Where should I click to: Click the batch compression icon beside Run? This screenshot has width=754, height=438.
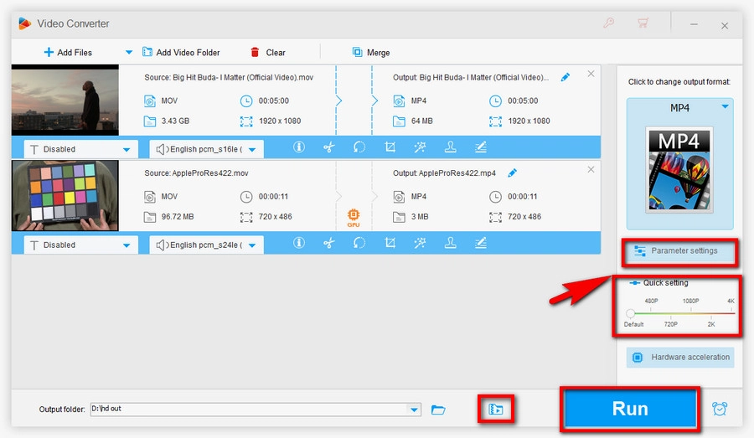[x=496, y=410]
